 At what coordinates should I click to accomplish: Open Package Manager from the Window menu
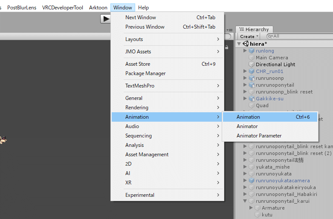pos(145,73)
